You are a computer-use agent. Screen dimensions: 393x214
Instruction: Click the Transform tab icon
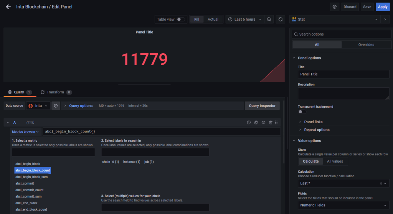pos(43,92)
